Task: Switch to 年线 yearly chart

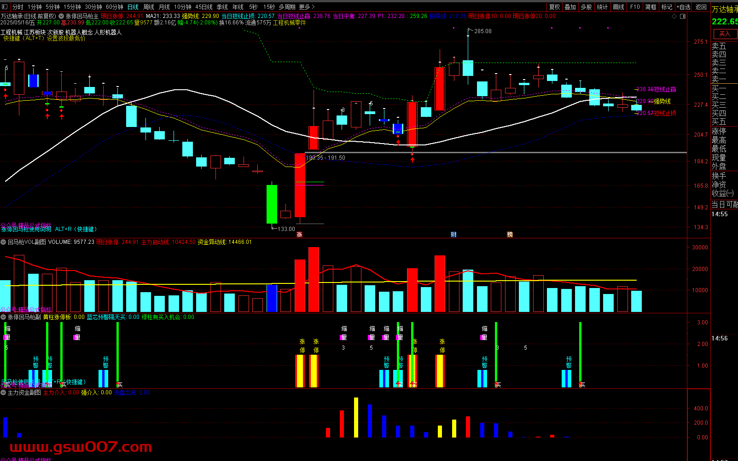Action: click(x=238, y=7)
